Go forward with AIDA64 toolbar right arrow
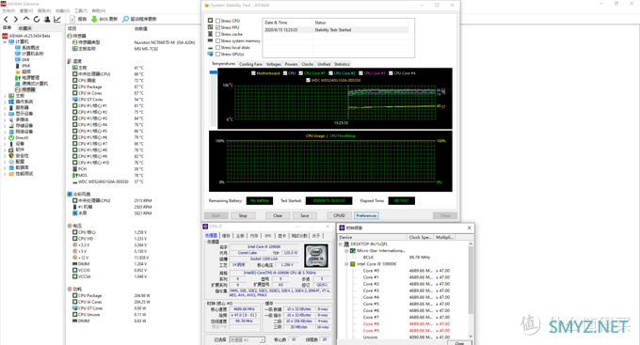This screenshot has width=640, height=345. pyautogui.click(x=15, y=19)
